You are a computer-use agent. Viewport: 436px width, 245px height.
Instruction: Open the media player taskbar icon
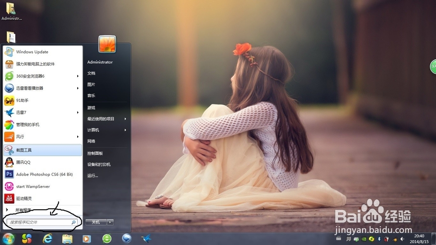87,238
